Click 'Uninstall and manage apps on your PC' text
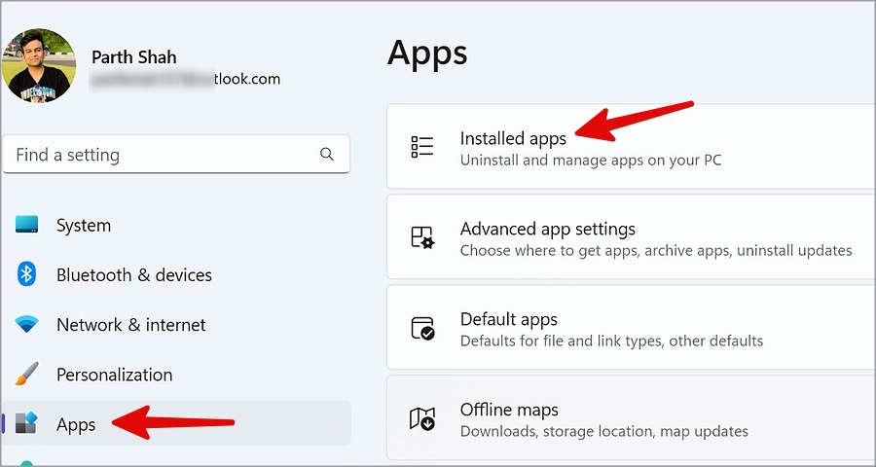Viewport: 876px width, 467px height. pyautogui.click(x=591, y=161)
